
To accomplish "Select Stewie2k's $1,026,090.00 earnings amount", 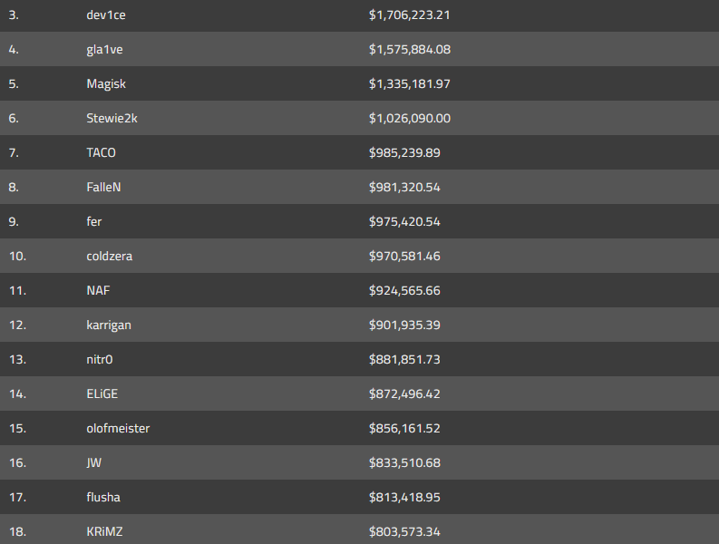I will pos(410,119).
